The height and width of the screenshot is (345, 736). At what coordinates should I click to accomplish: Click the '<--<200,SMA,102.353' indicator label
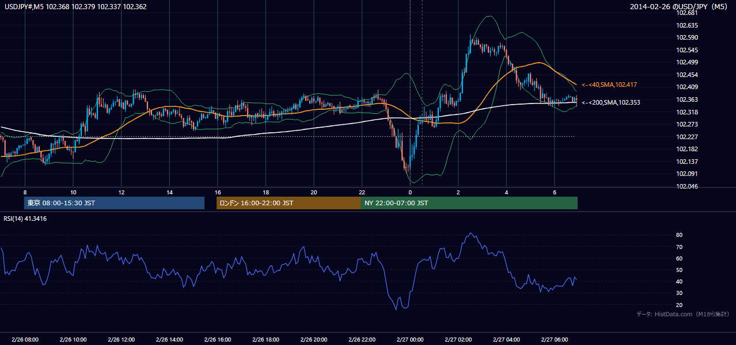(x=610, y=102)
